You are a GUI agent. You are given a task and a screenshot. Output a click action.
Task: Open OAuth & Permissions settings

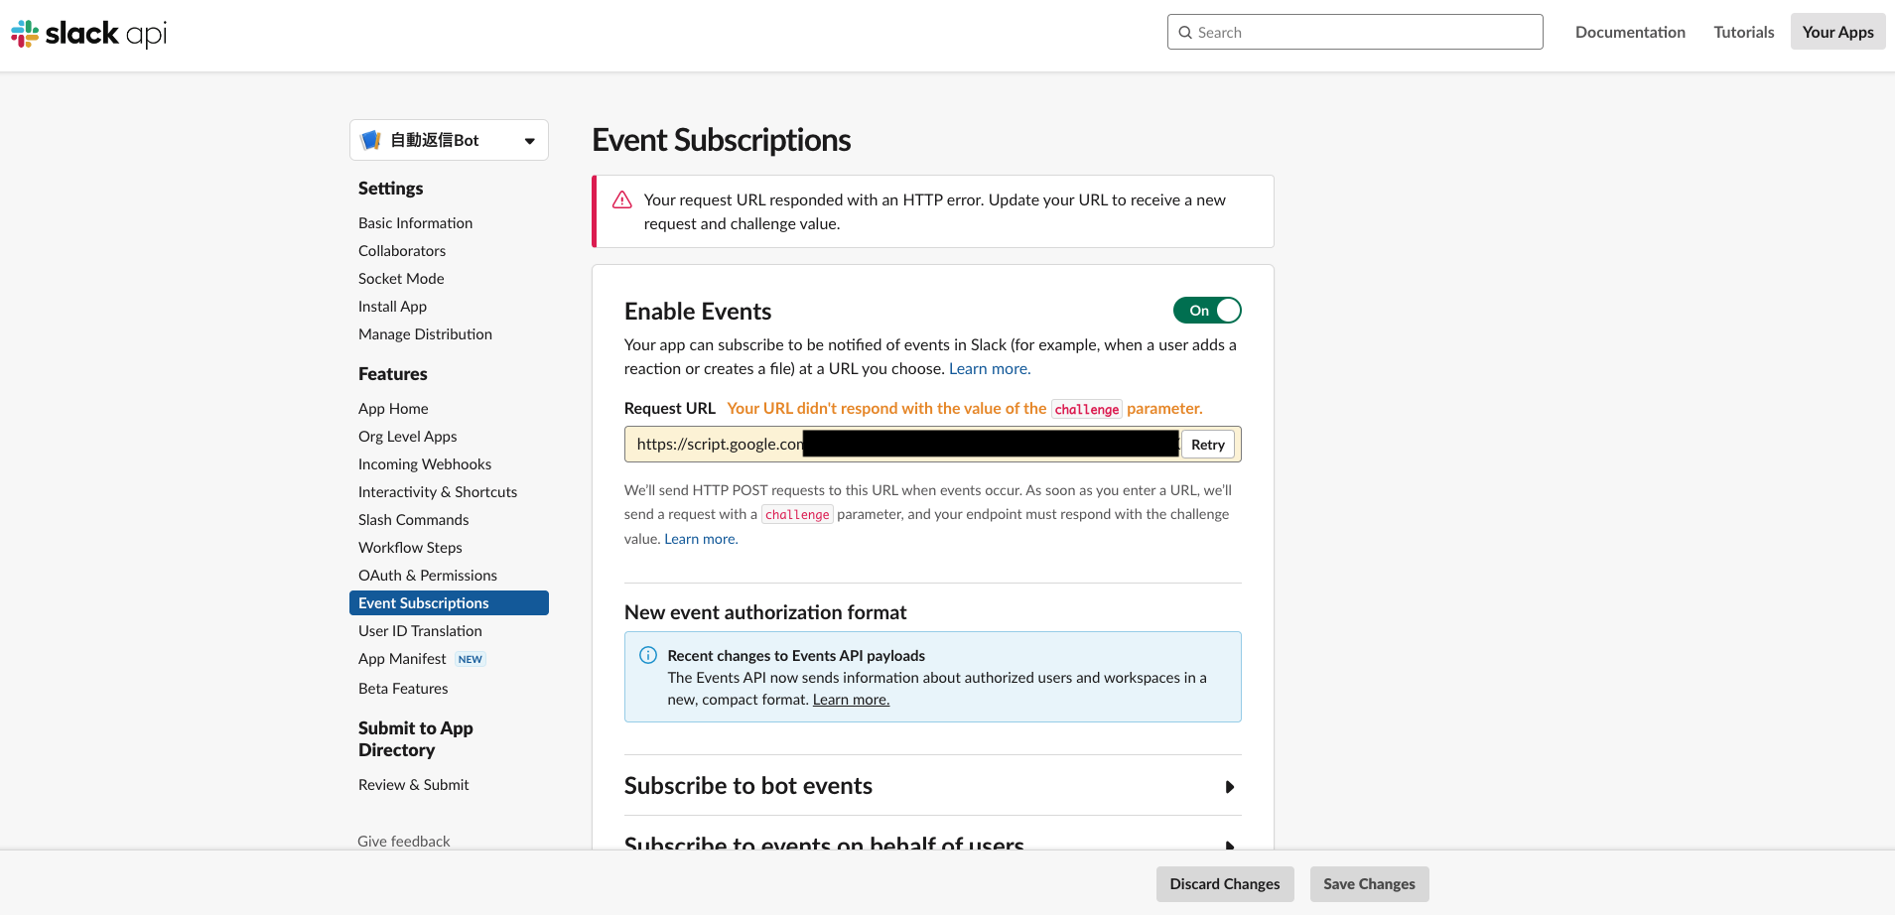coord(428,575)
